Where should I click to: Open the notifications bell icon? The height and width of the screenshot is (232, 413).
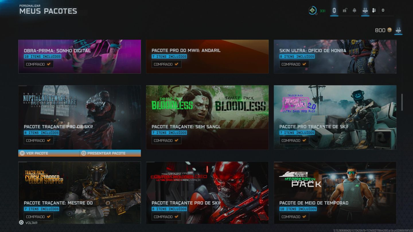click(354, 10)
